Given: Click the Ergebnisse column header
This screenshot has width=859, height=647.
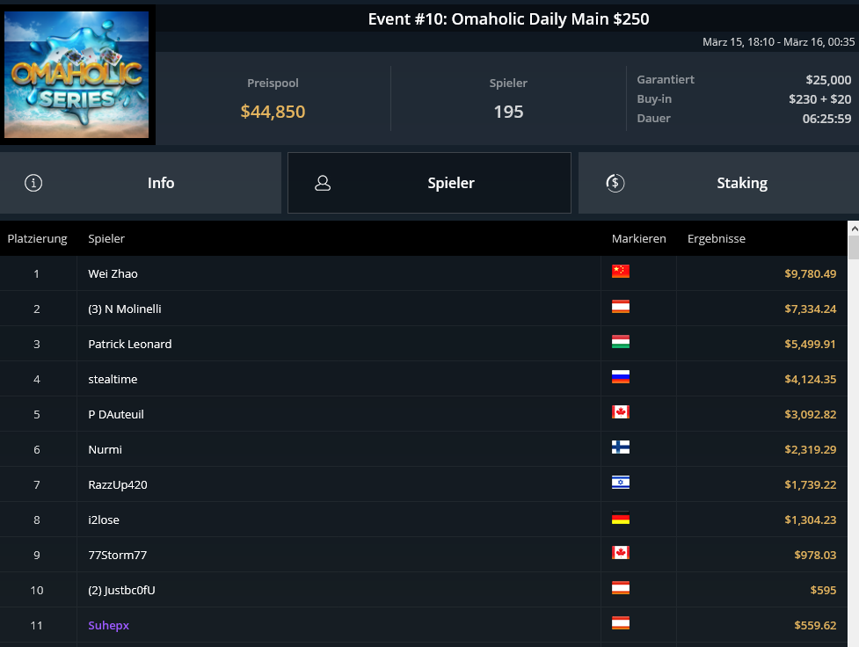Looking at the screenshot, I should coord(717,238).
